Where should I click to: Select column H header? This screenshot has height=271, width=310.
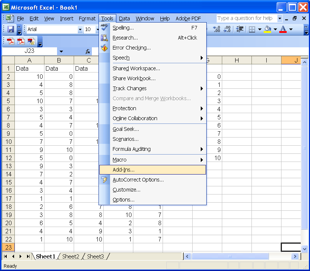tap(237, 60)
